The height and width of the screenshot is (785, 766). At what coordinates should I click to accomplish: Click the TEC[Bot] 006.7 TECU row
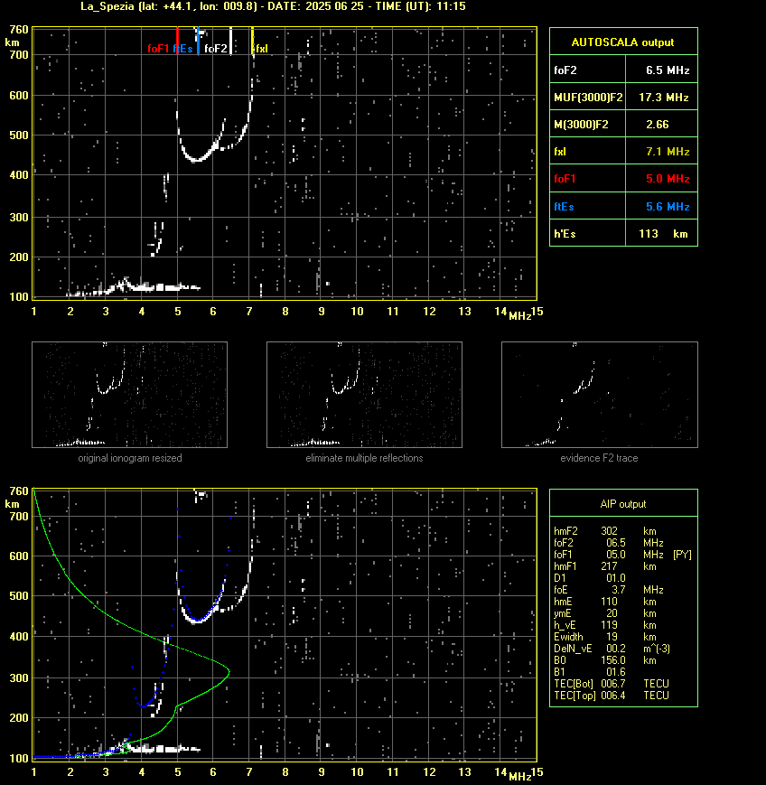click(x=612, y=684)
